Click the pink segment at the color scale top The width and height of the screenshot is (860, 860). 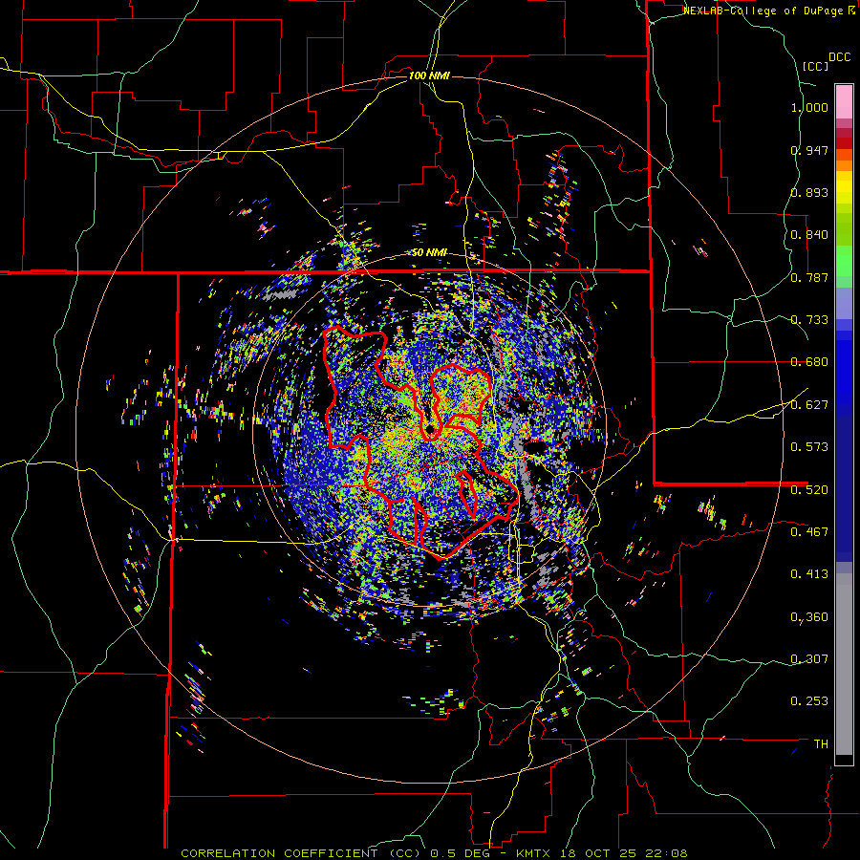[844, 102]
